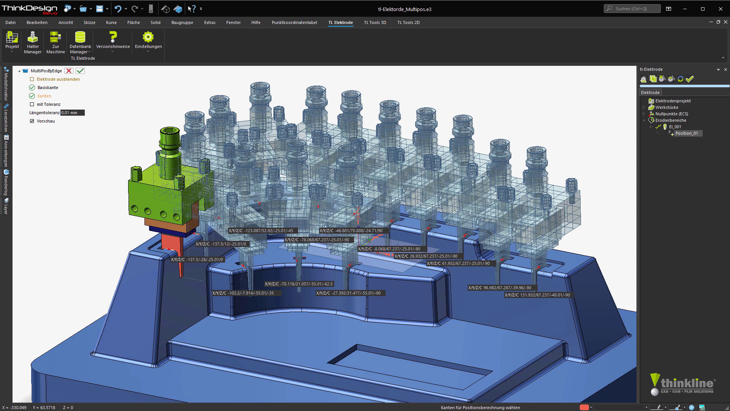Open the Datenbank Manager

(x=80, y=43)
